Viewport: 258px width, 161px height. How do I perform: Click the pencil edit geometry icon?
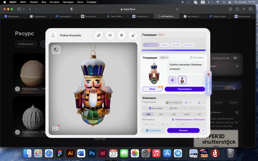190,103
